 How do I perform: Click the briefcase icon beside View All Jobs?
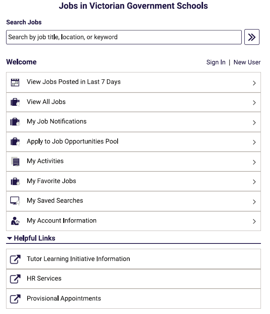pos(15,102)
